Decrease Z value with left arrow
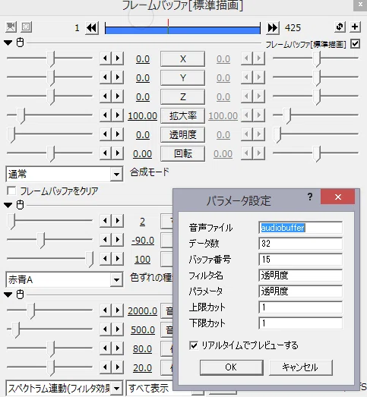 tap(105, 96)
